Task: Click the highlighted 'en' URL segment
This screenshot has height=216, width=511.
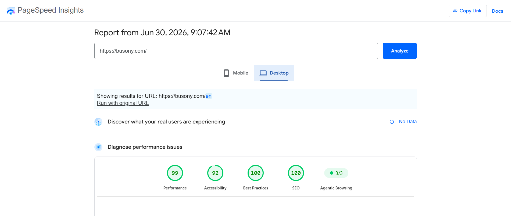Action: coord(209,96)
